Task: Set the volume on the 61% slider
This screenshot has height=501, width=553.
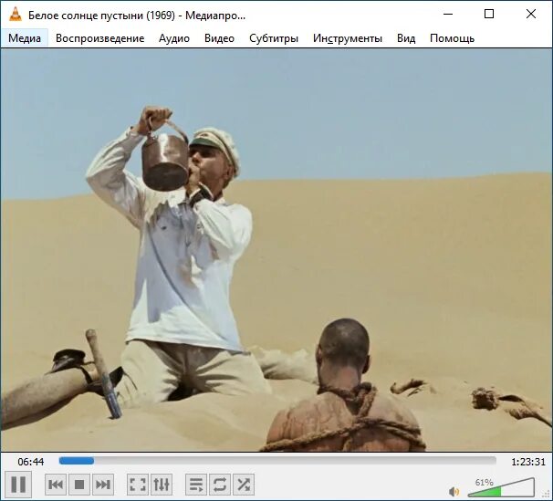Action: (501, 488)
